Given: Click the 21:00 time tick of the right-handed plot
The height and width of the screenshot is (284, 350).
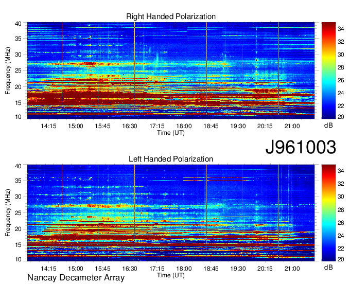Looking at the screenshot, I should [x=292, y=126].
